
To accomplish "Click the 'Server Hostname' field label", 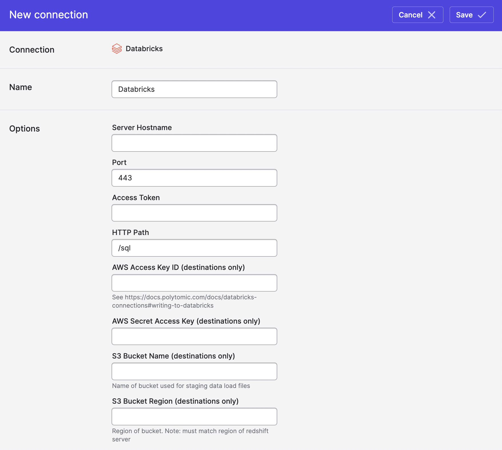I will 142,128.
